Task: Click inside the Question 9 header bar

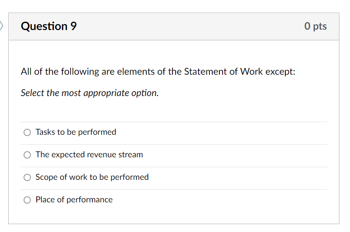Action: click(174, 26)
